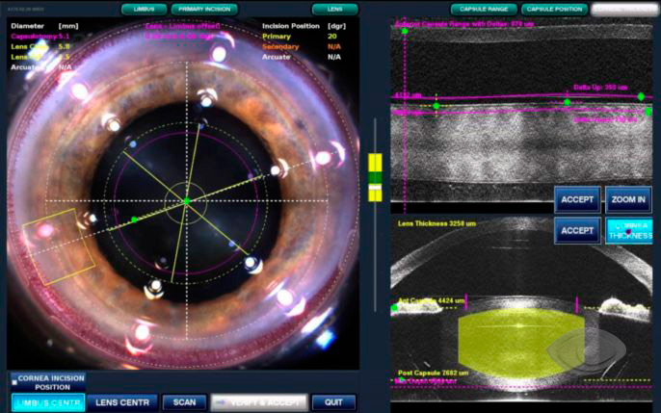Switch to CAPSULE POSITION view
Image resolution: width=661 pixels, height=413 pixels.
tap(554, 10)
